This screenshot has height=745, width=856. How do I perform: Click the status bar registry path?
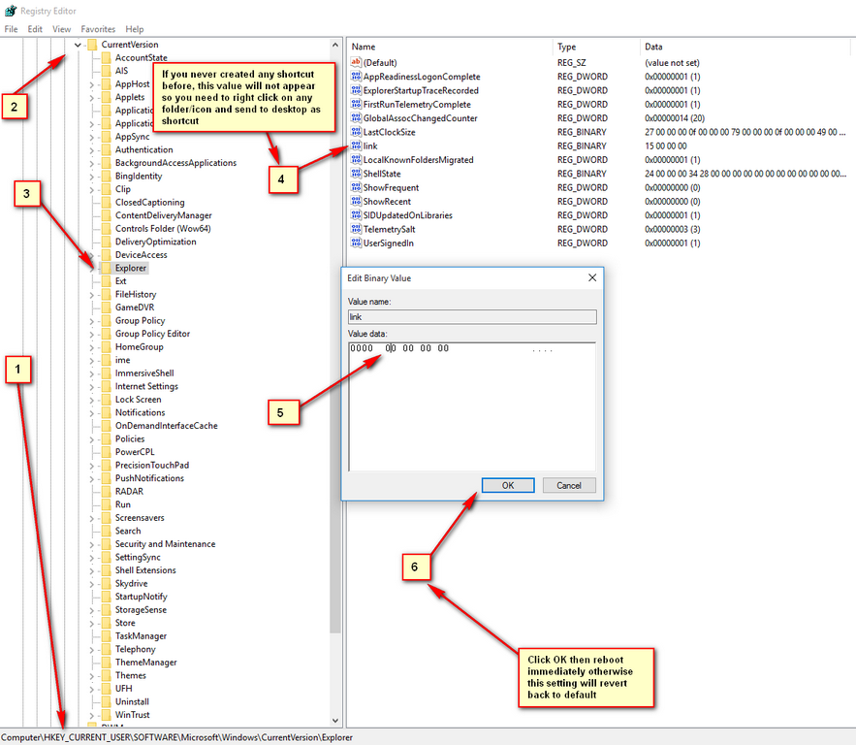click(176, 737)
